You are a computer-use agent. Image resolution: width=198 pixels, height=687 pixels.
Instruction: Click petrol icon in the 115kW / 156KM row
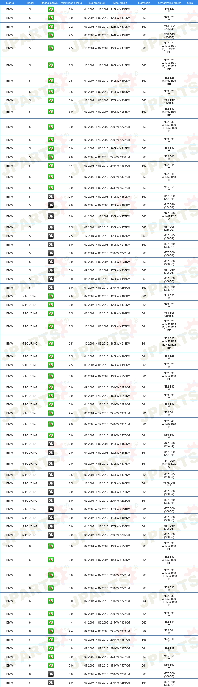pos(51,9)
